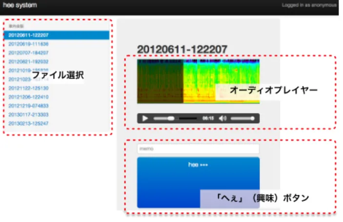The height and width of the screenshot is (222, 343).
Task: Click the 20120611-122207 page heading
Action: point(182,49)
